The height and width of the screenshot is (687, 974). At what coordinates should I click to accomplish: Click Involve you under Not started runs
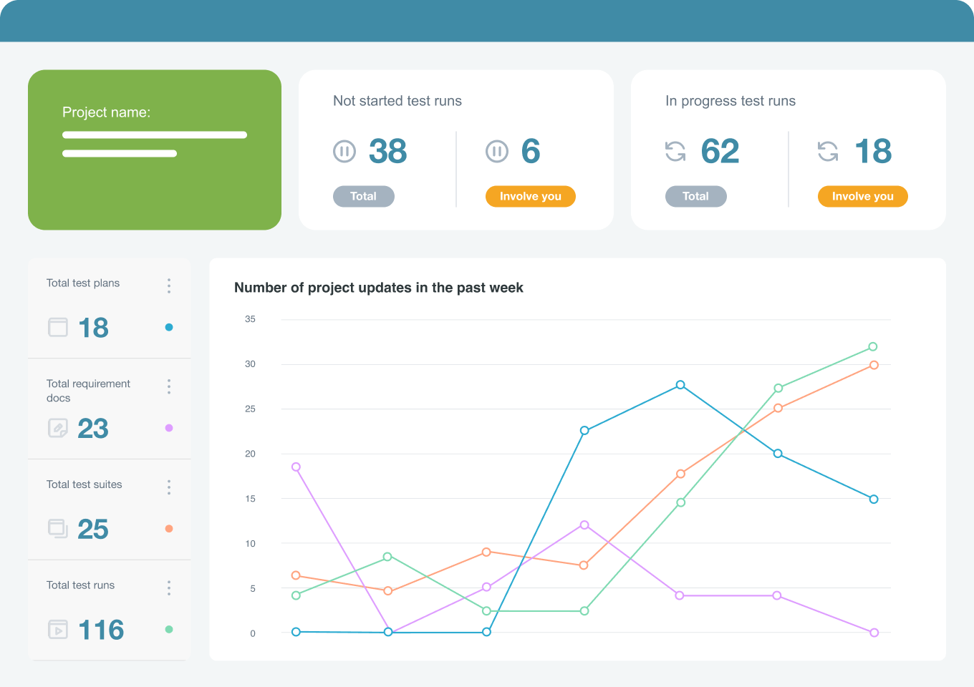(531, 196)
